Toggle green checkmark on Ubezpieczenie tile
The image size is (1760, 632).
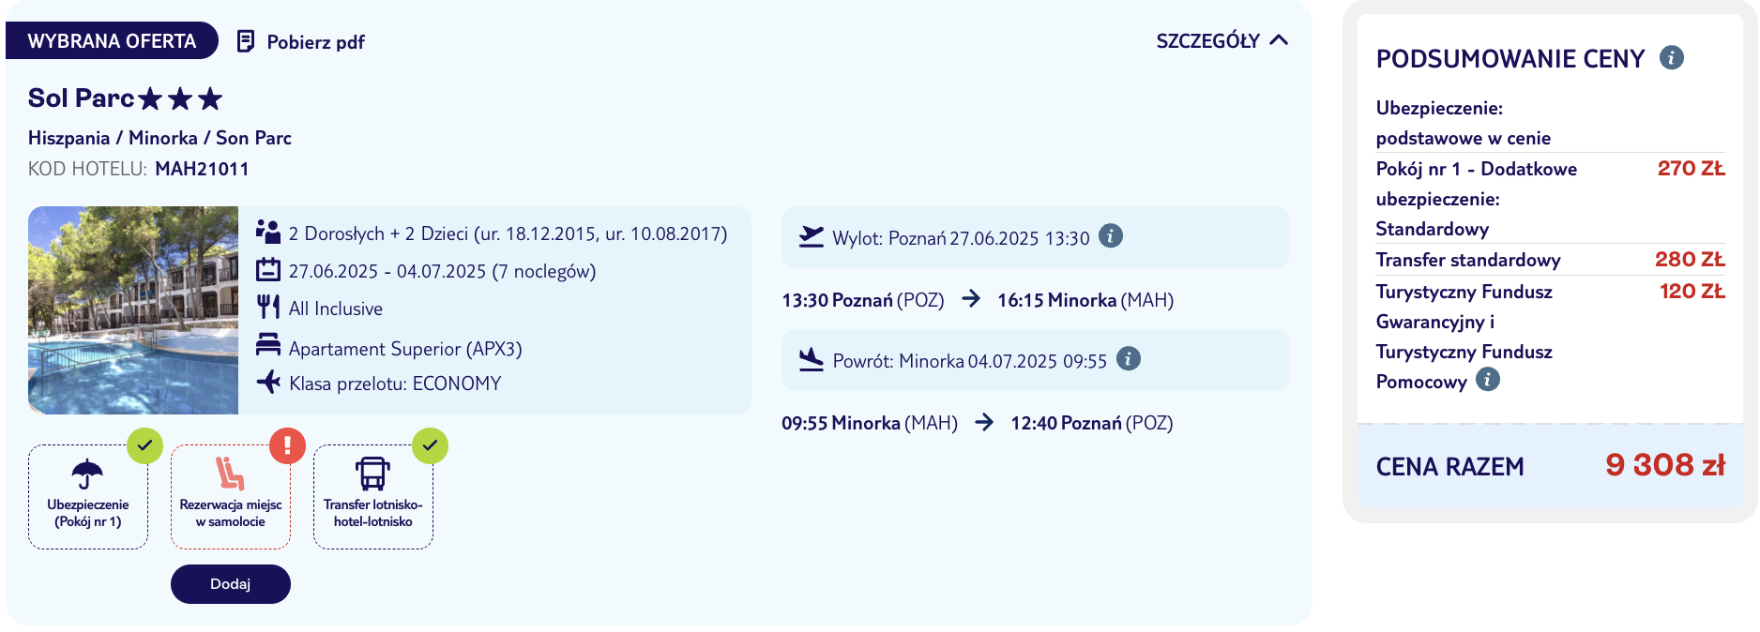(145, 445)
